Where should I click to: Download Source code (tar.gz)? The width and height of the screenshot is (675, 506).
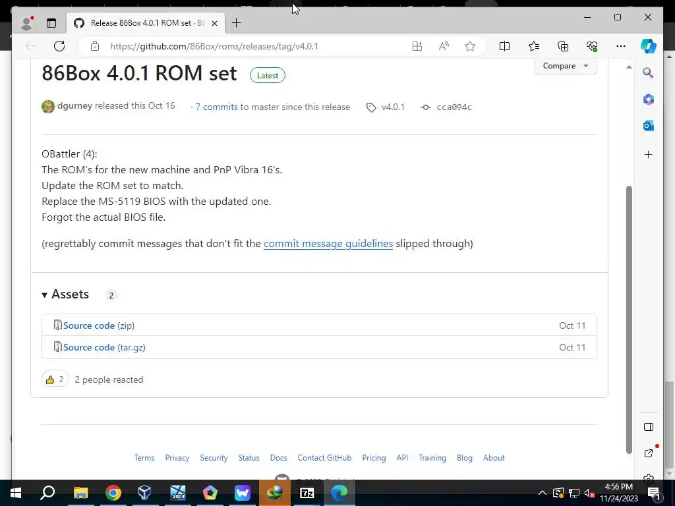tap(104, 347)
